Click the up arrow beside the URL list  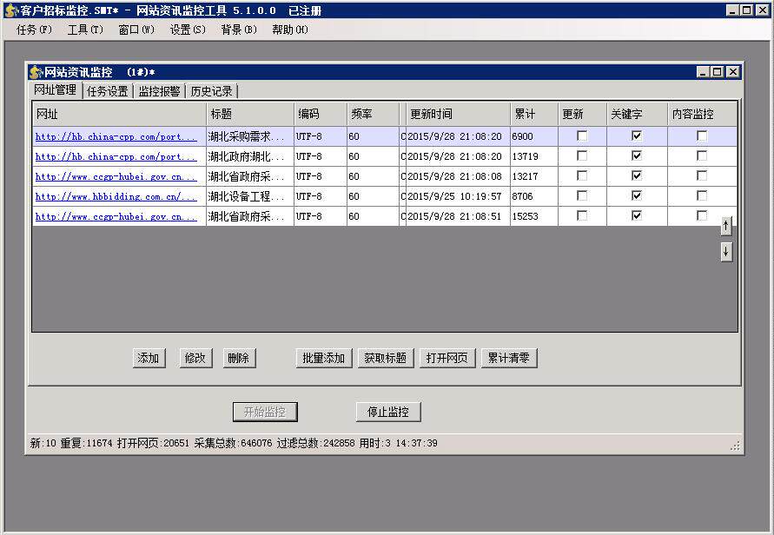[726, 225]
